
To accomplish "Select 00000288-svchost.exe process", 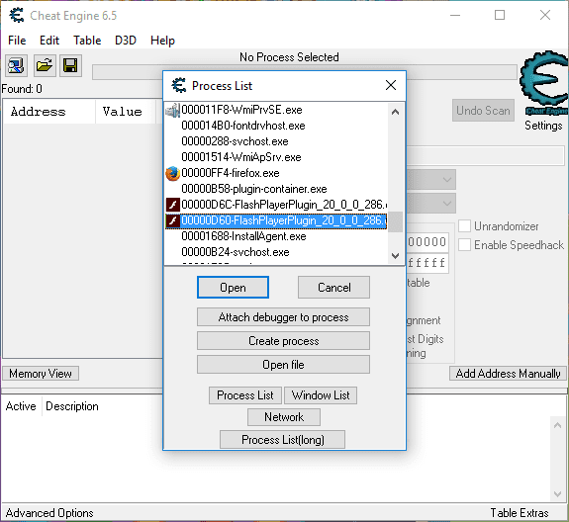I will 235,141.
